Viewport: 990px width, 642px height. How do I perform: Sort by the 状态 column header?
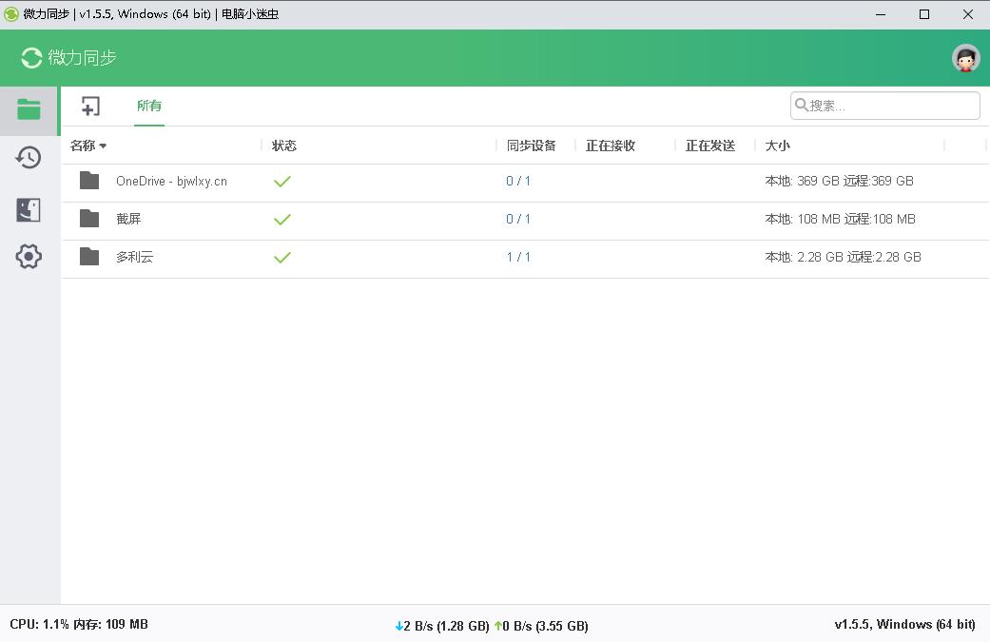tap(284, 146)
